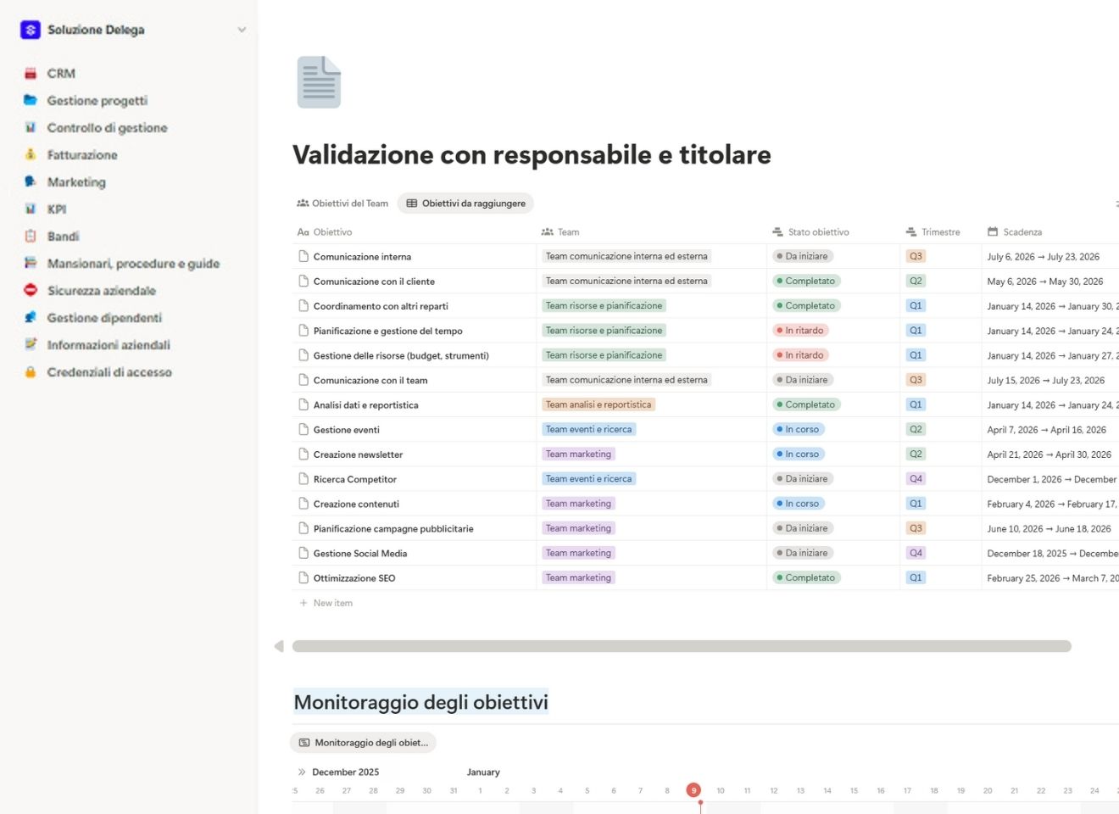Open the Stato obiettivo sort control
The height and width of the screenshot is (814, 1119).
tap(776, 231)
